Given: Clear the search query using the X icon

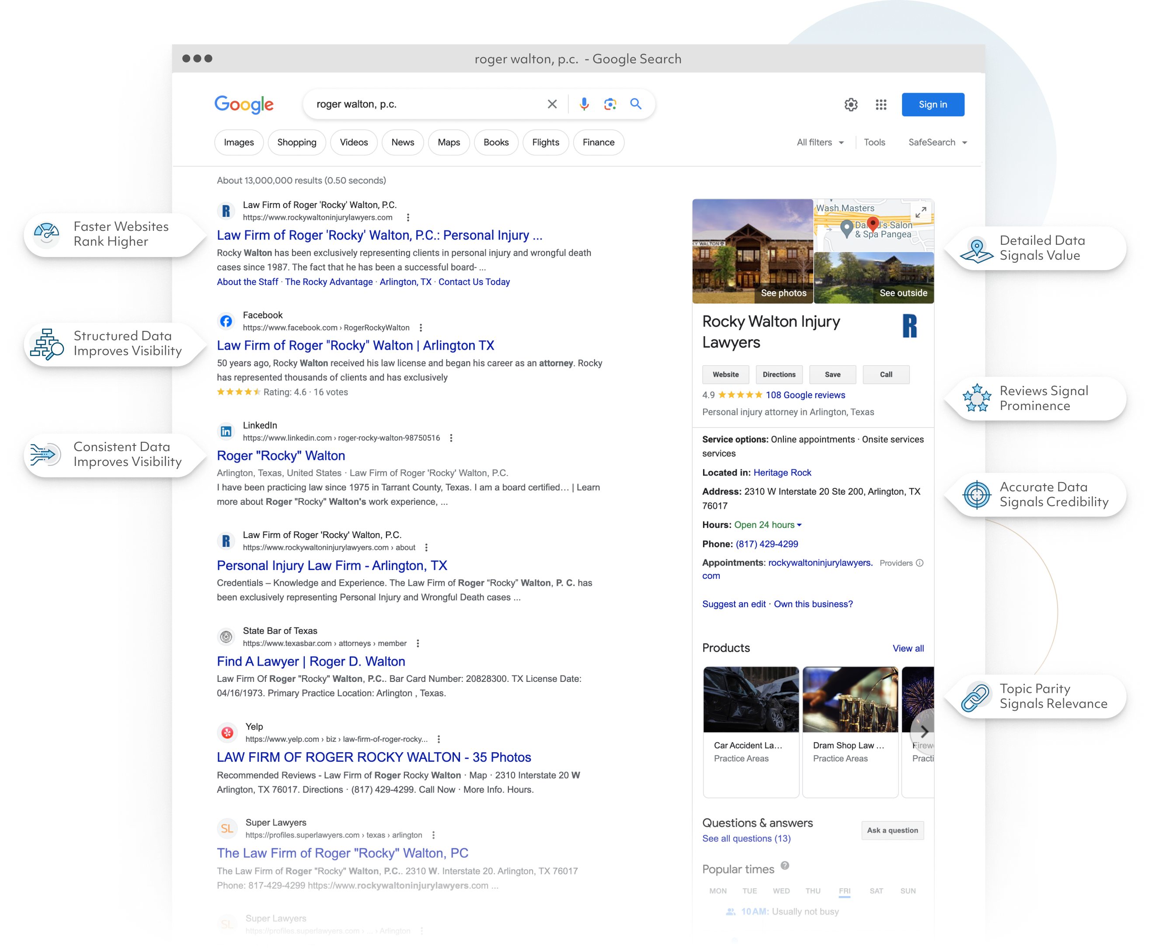Looking at the screenshot, I should (x=552, y=104).
